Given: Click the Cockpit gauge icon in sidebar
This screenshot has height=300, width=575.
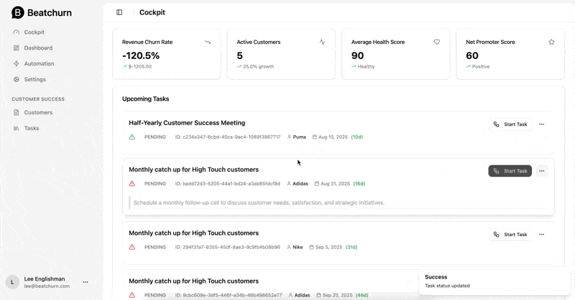Looking at the screenshot, I should 16,32.
